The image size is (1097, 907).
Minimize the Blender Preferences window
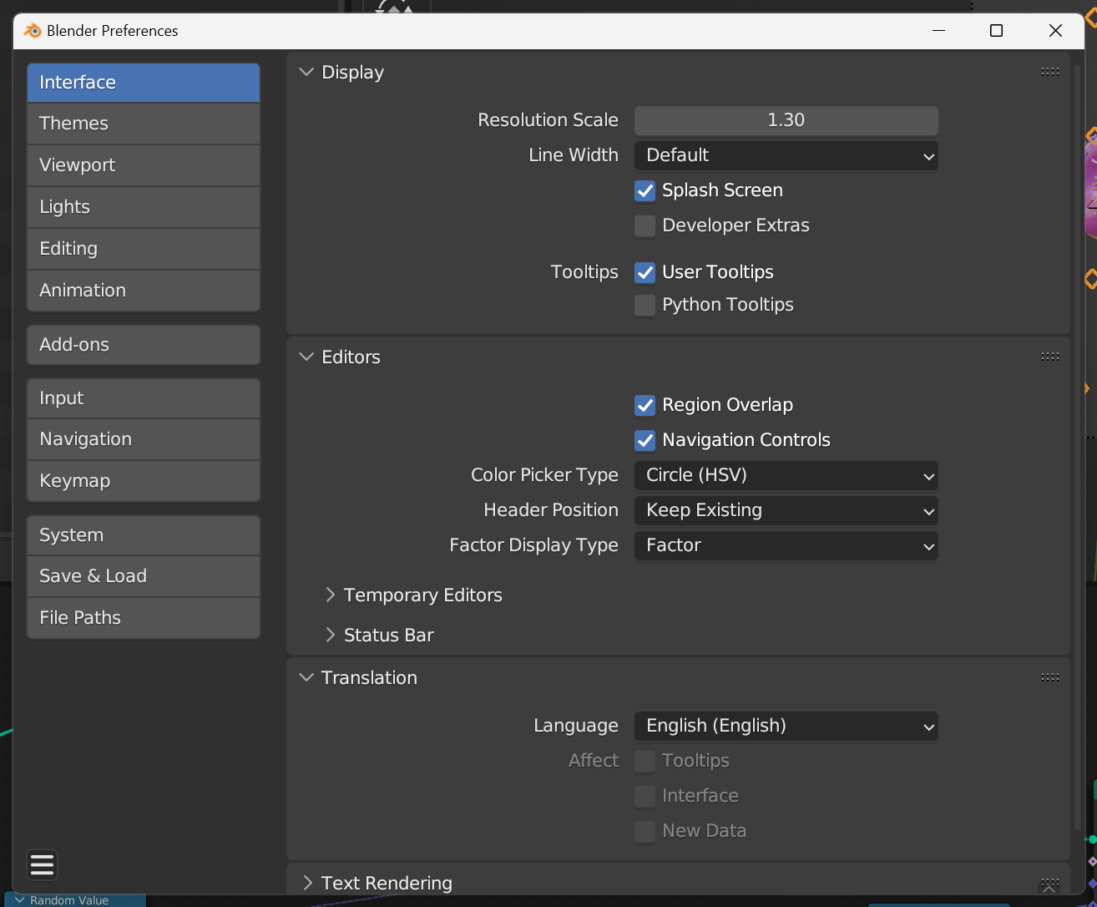(x=939, y=31)
